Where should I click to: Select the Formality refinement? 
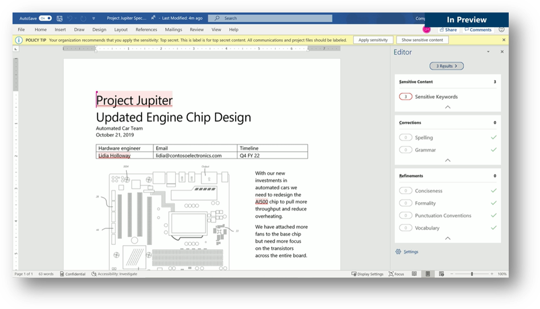tap(448, 203)
